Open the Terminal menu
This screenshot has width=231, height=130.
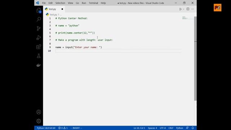pos(93,3)
